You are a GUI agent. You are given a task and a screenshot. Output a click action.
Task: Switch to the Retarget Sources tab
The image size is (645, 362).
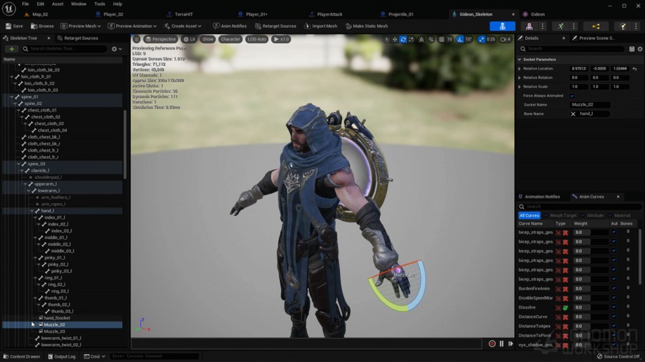coord(77,38)
